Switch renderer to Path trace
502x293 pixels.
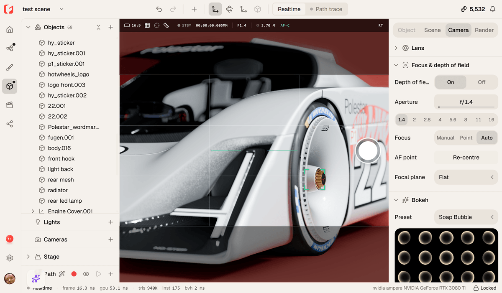[x=326, y=9]
